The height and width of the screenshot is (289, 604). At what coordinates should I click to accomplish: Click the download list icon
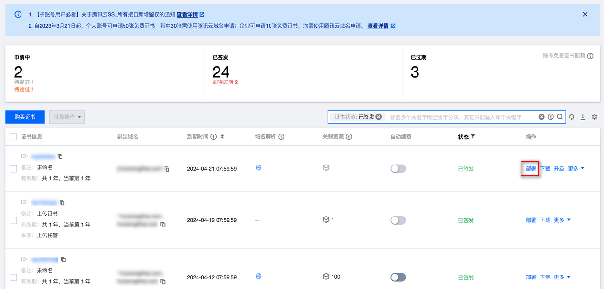583,117
